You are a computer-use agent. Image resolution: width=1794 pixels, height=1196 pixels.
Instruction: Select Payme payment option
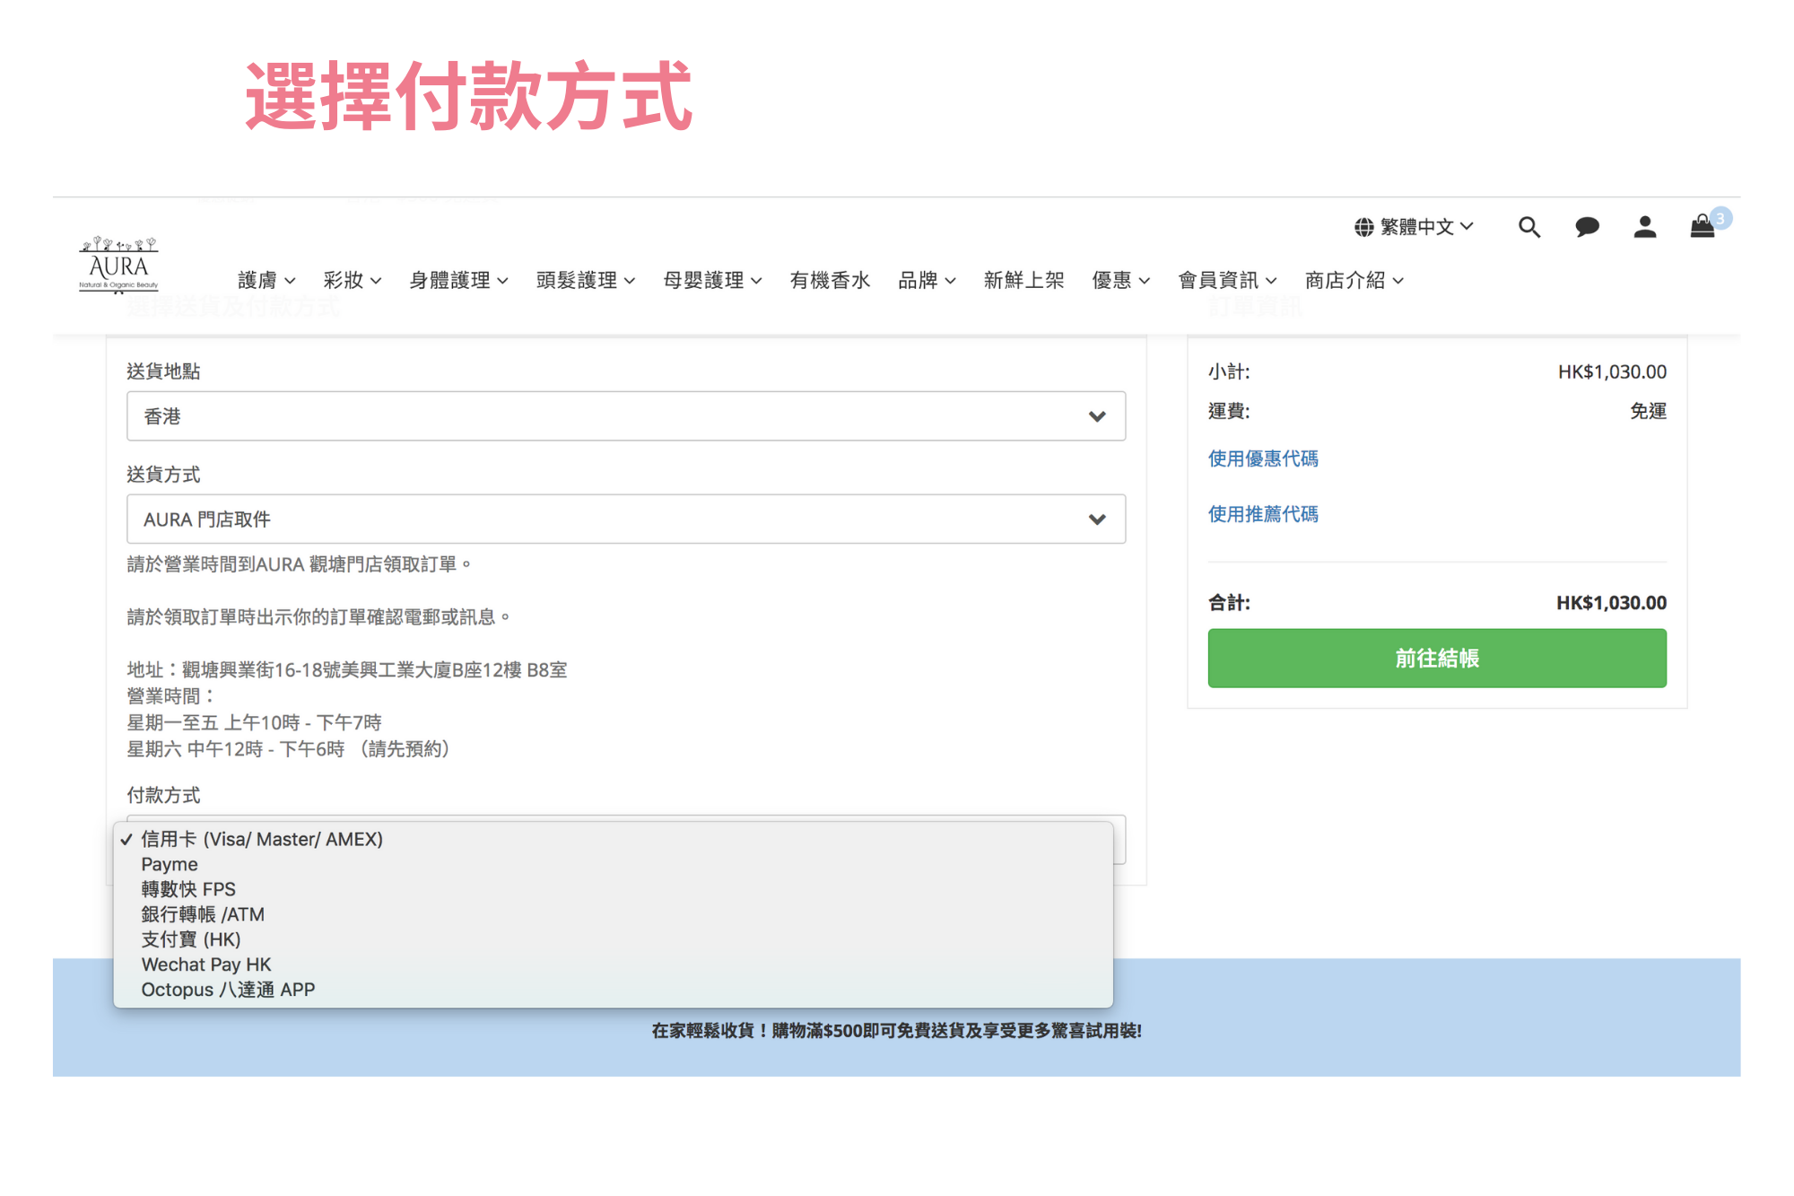point(170,864)
